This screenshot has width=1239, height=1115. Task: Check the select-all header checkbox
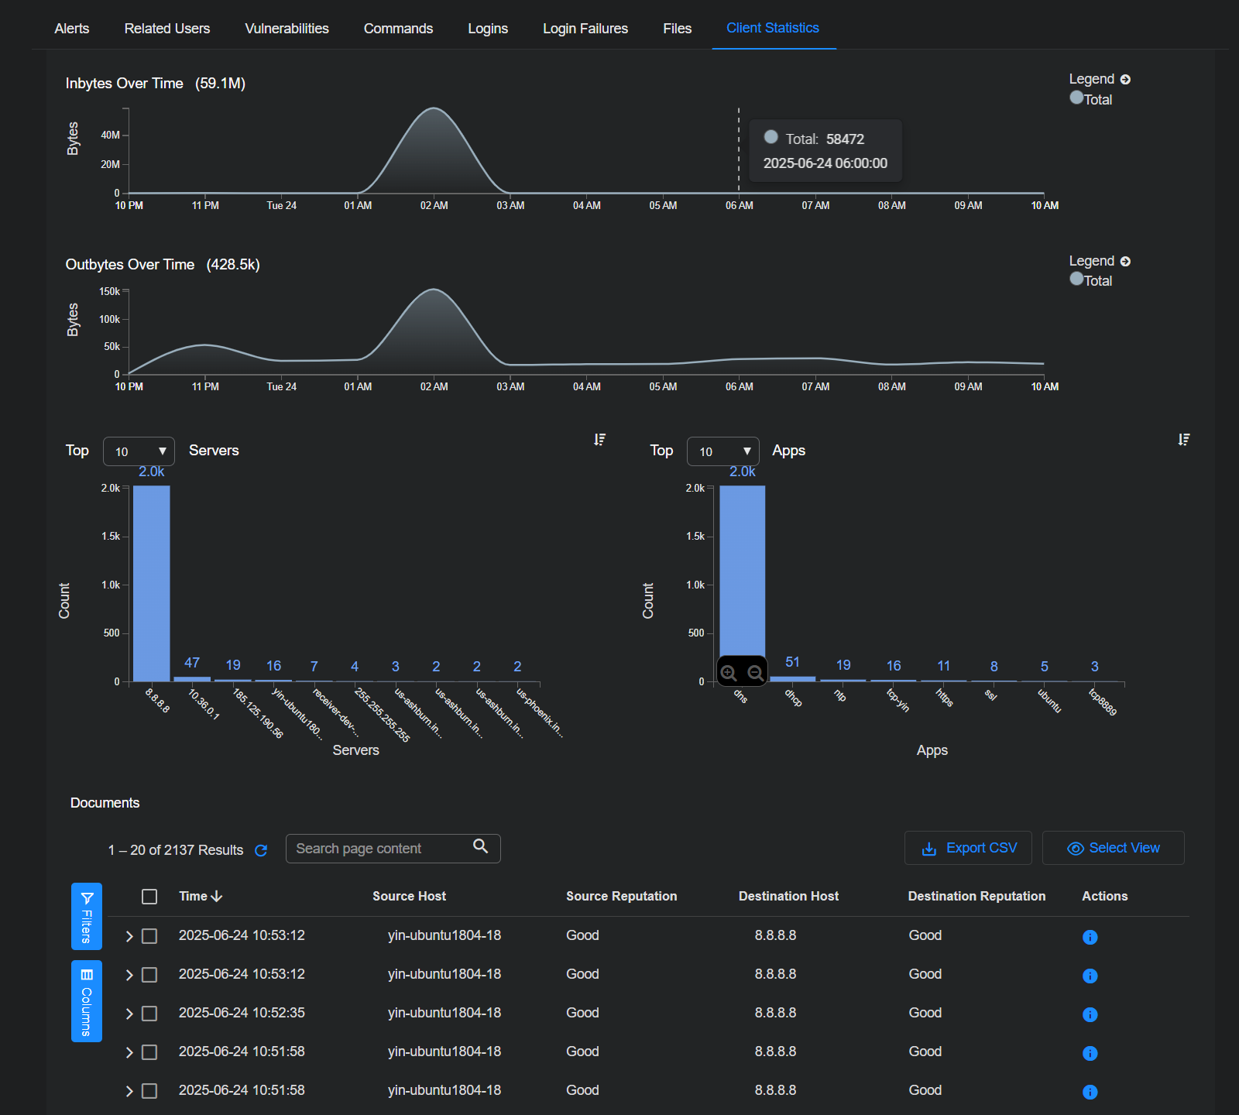tap(149, 897)
